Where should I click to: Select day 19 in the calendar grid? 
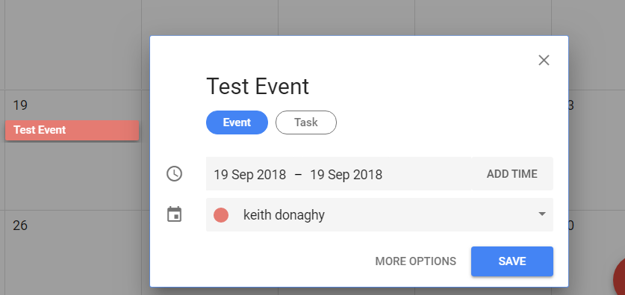click(x=20, y=105)
